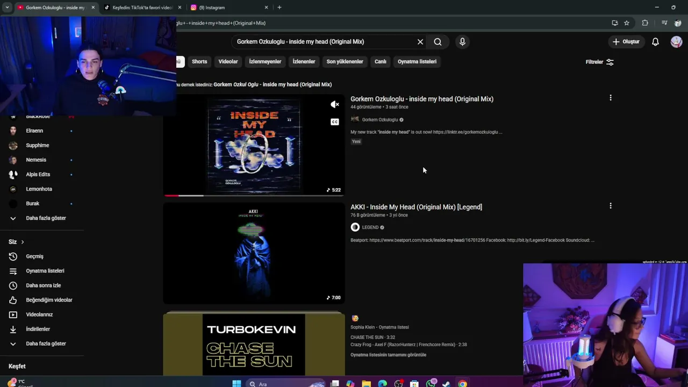Open more options for Gorkem Ozkuloglu video

pyautogui.click(x=611, y=98)
